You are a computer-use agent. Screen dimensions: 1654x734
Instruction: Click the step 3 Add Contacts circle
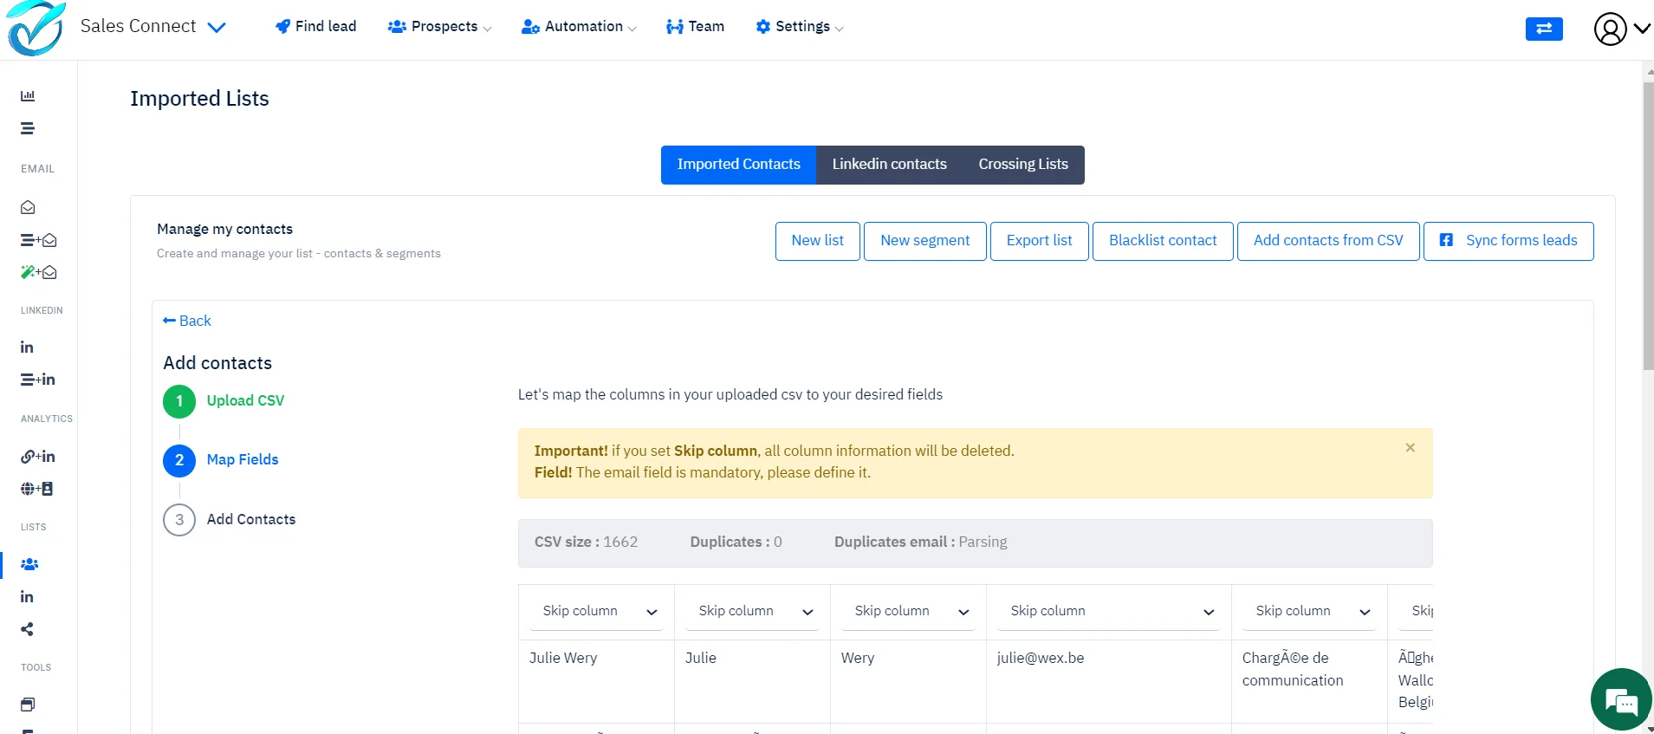tap(179, 520)
